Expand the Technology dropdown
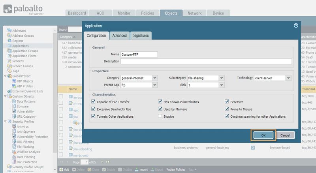Image resolution: width=316 pixels, height=173 pixels. 288,78
